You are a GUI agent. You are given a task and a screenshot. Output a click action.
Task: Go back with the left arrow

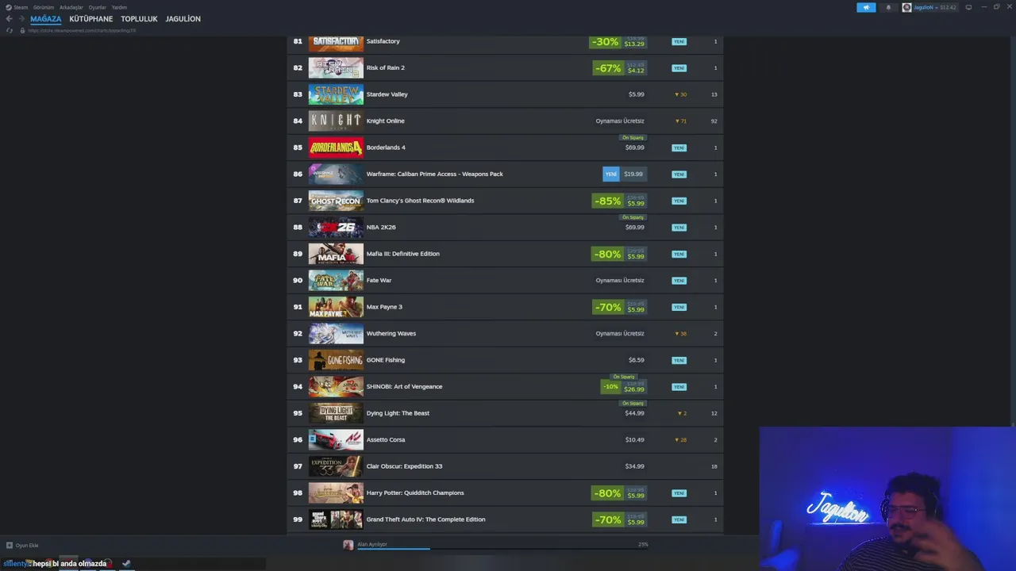(x=9, y=19)
